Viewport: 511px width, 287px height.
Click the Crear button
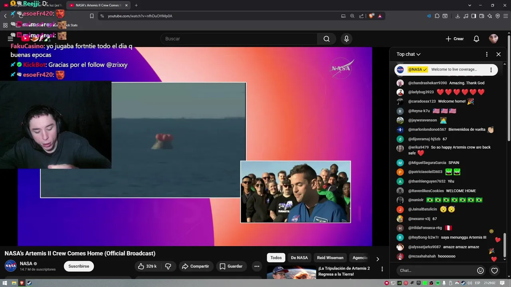click(x=455, y=39)
